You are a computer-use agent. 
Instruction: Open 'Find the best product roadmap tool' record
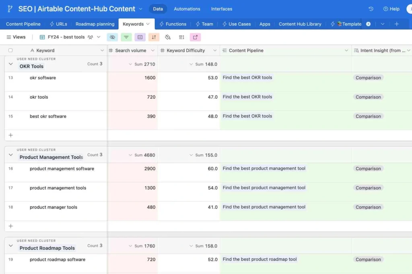point(260,259)
